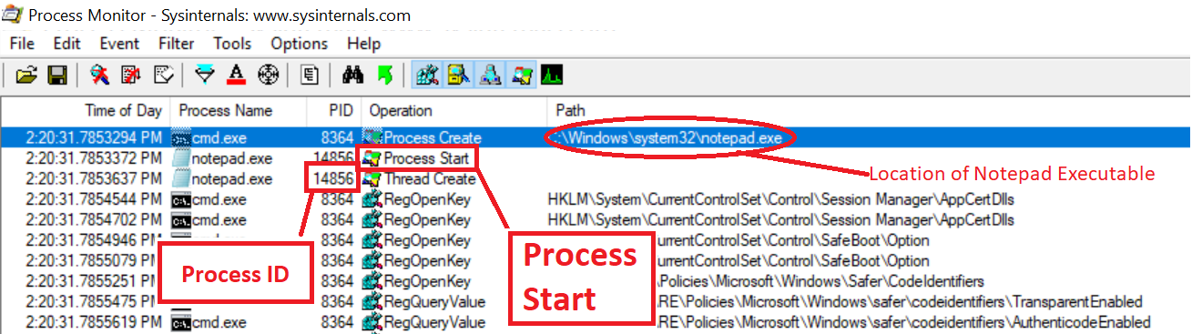Click the registry icon beside TransparentEnabled's RegQueryValue

coord(372,302)
